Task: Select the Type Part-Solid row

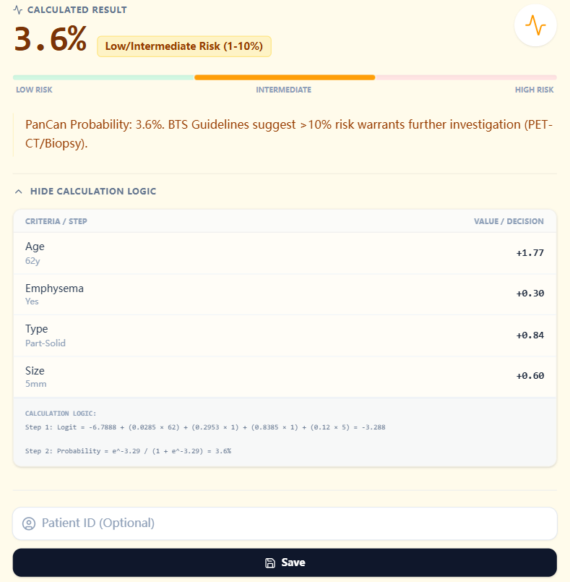Action: (x=285, y=335)
